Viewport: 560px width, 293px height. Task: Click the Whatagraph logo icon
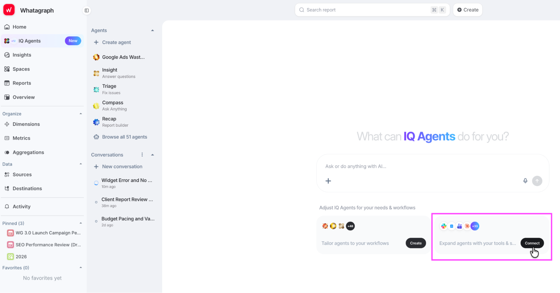click(9, 10)
